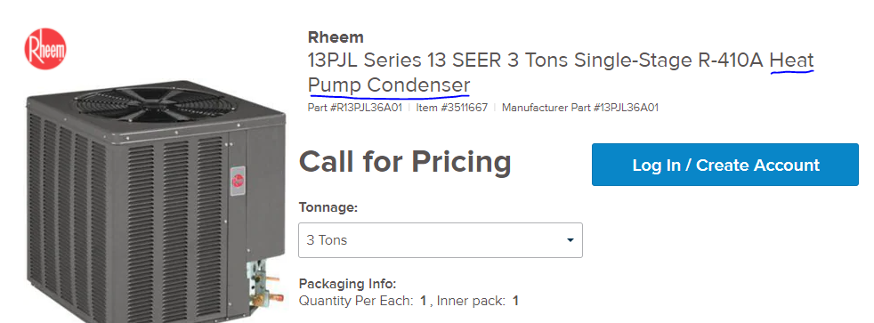
Task: Click the underlined Heat Pump Condenser text
Action: [561, 73]
